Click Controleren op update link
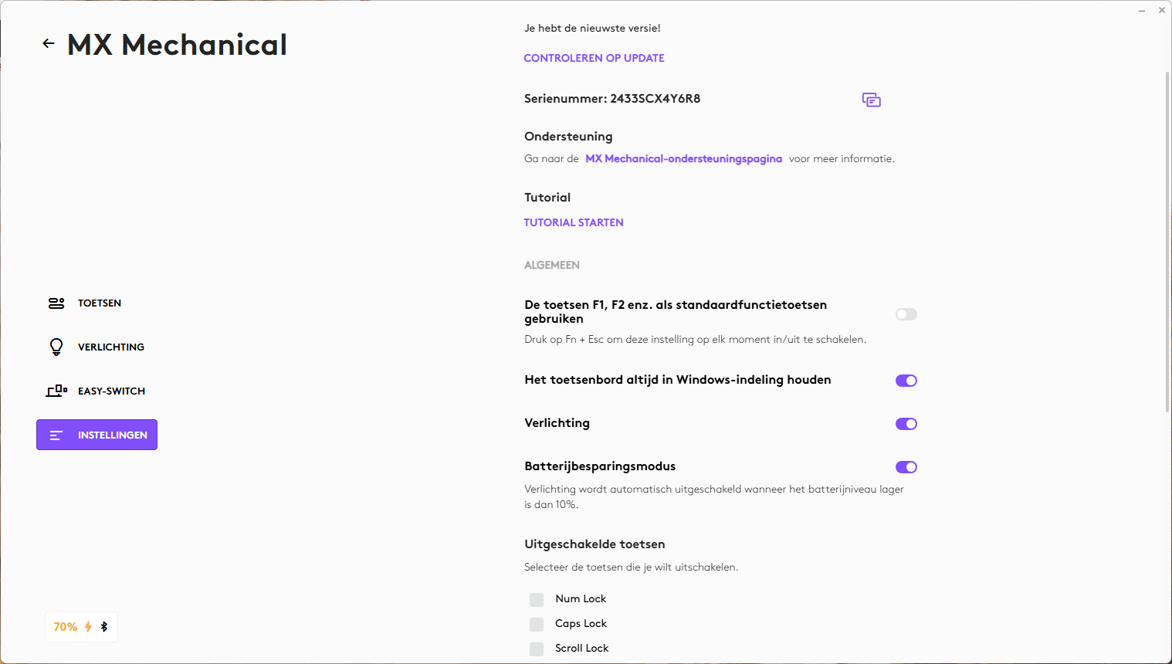Screen dimensions: 1172x664 click(594, 58)
